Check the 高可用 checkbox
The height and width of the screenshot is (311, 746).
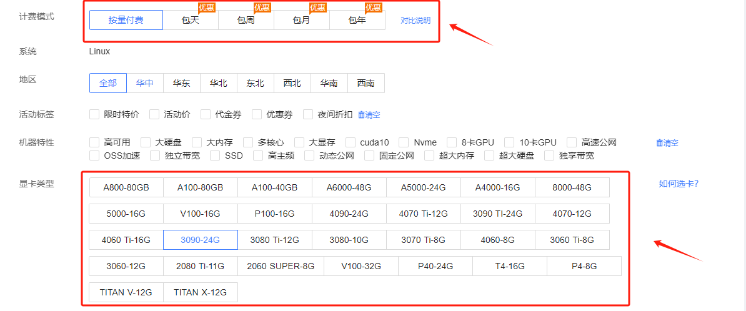[x=94, y=142]
